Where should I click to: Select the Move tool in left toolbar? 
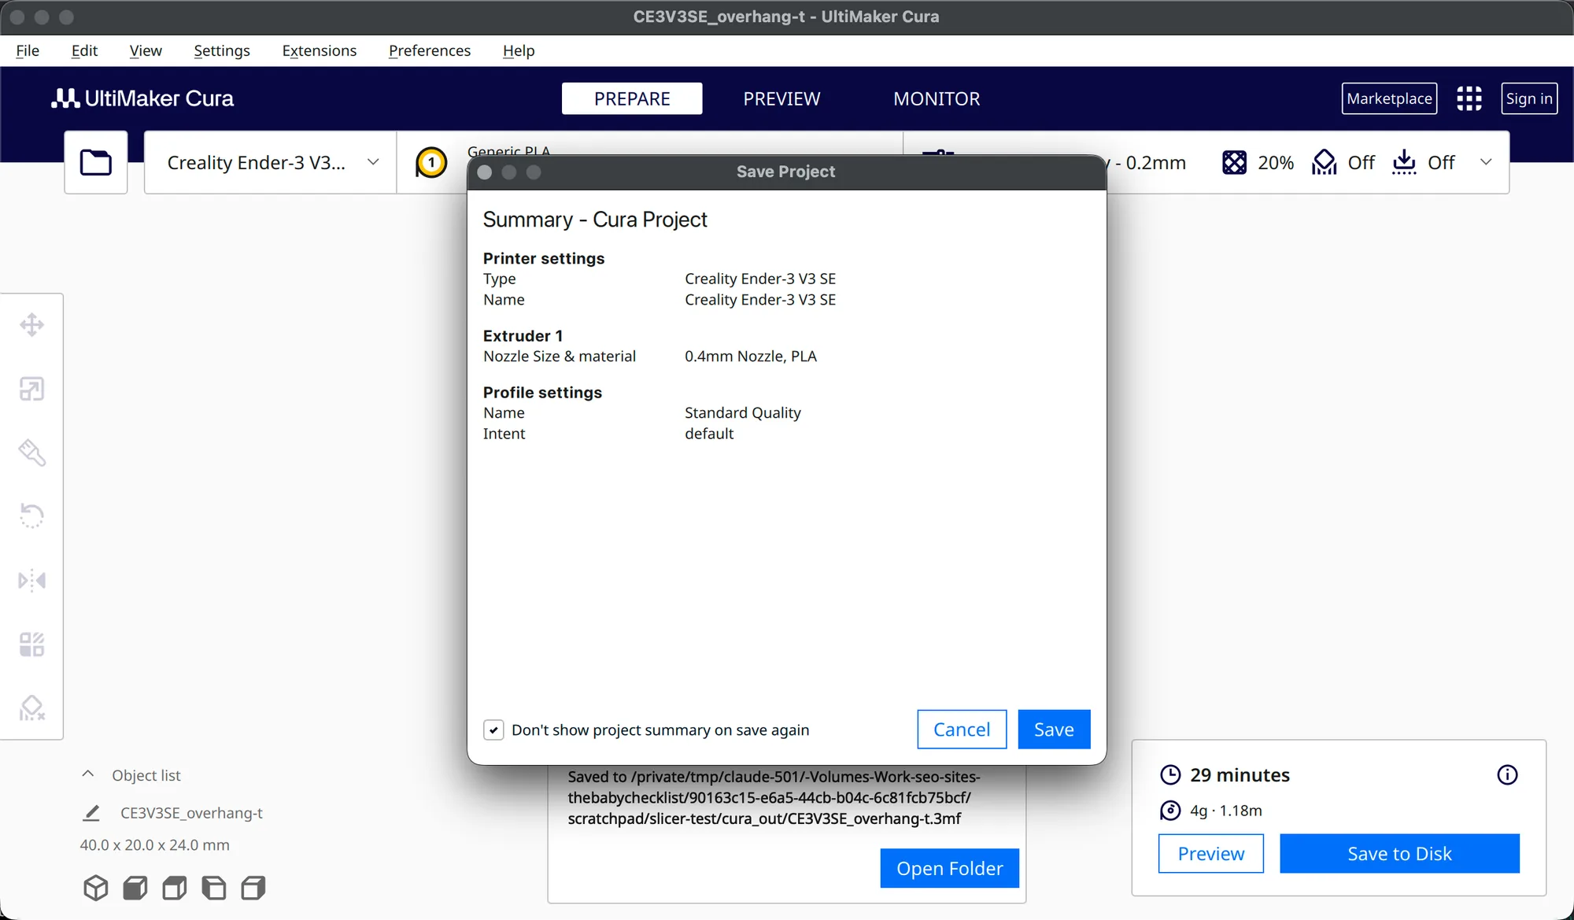[x=31, y=324]
